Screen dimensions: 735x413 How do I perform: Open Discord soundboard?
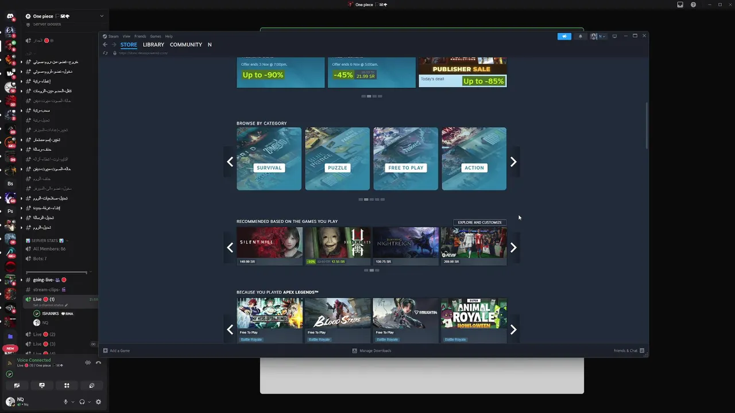pyautogui.click(x=92, y=385)
